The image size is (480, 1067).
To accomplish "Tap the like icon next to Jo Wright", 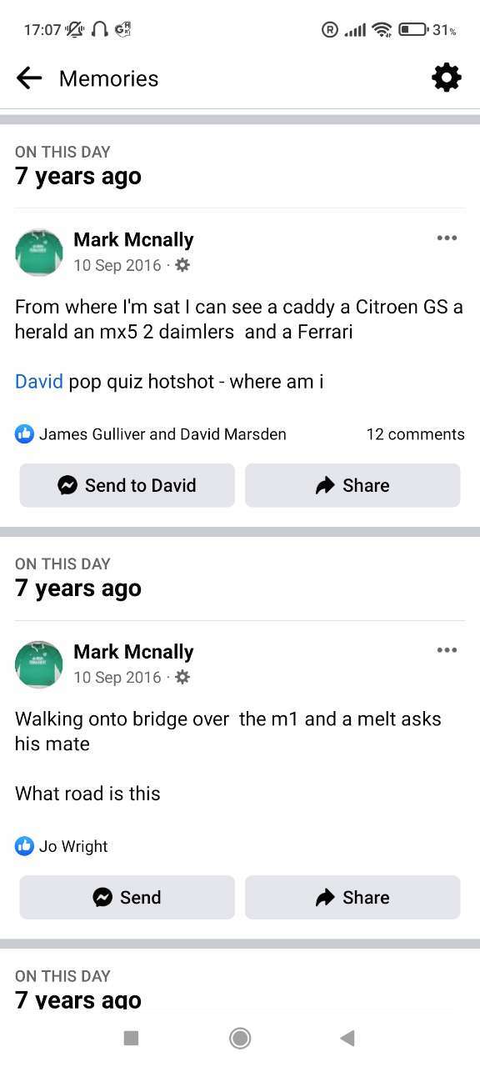I will point(25,846).
